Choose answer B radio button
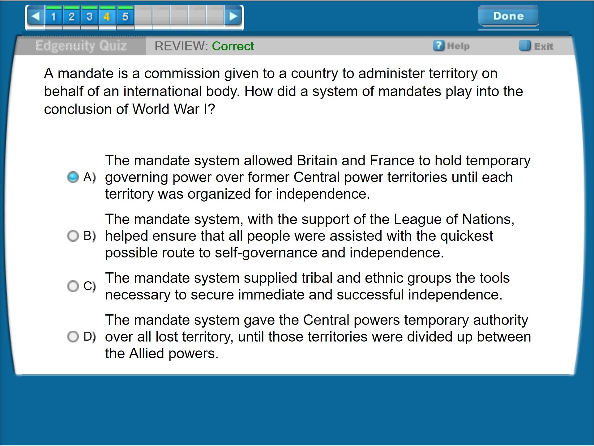594x446 pixels. coord(73,236)
